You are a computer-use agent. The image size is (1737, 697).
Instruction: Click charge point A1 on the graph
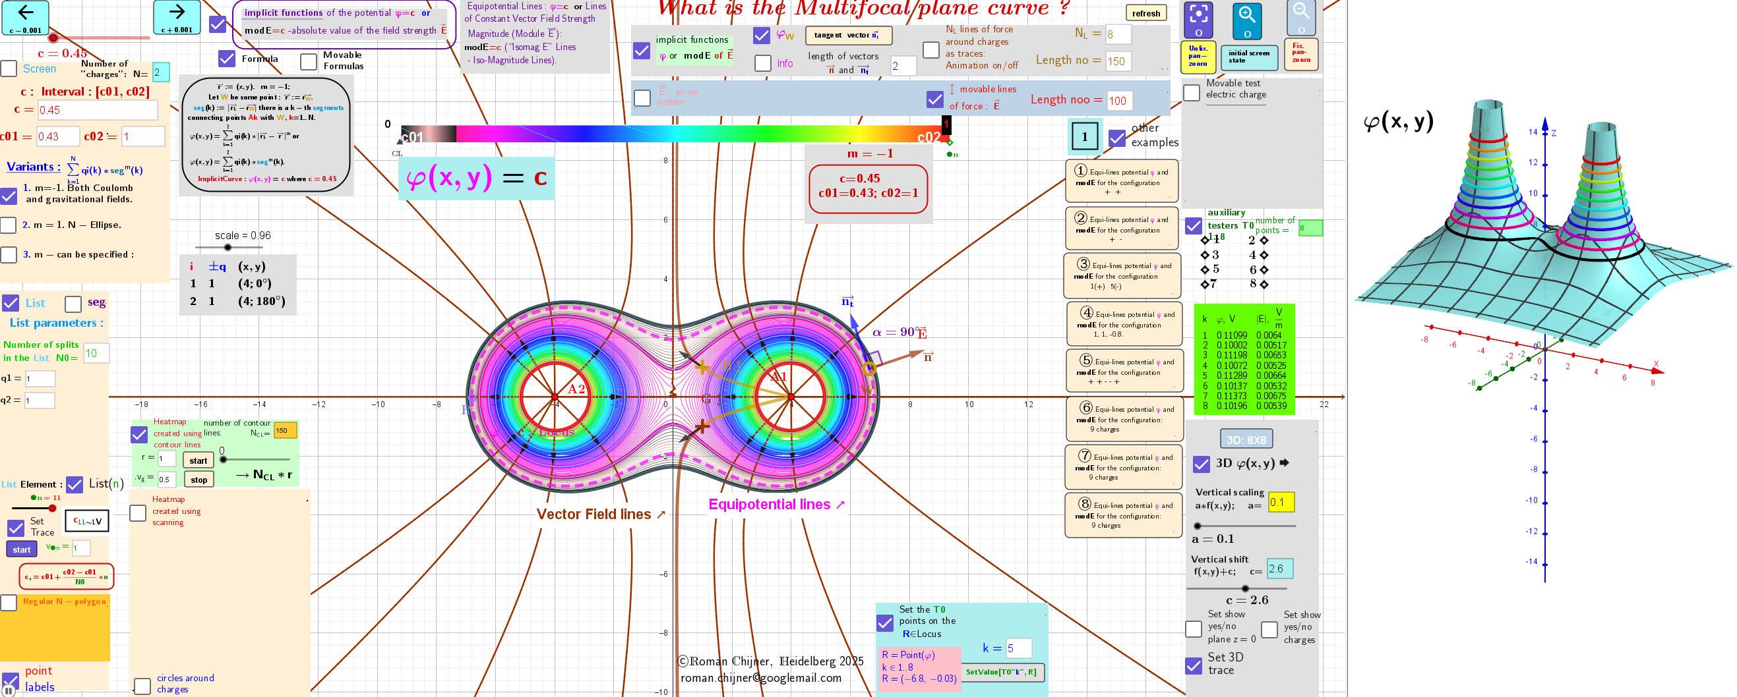[790, 397]
